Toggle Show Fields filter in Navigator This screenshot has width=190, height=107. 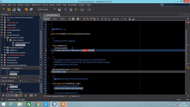point(8,95)
